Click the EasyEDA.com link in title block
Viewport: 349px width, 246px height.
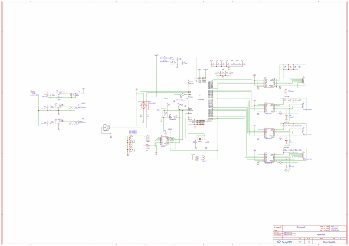tap(329, 242)
